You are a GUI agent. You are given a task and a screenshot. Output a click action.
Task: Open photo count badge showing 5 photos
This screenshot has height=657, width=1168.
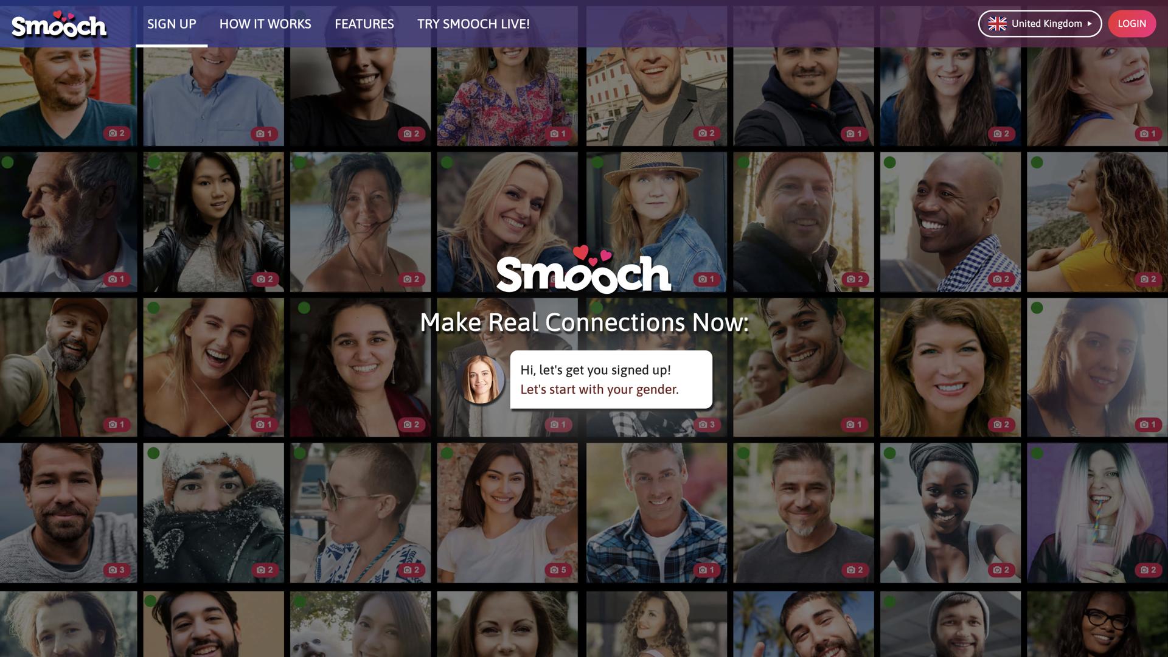click(x=558, y=570)
